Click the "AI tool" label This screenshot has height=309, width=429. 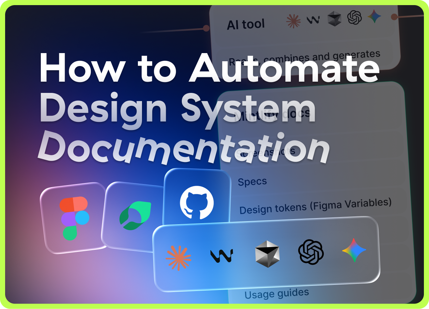pos(246,25)
